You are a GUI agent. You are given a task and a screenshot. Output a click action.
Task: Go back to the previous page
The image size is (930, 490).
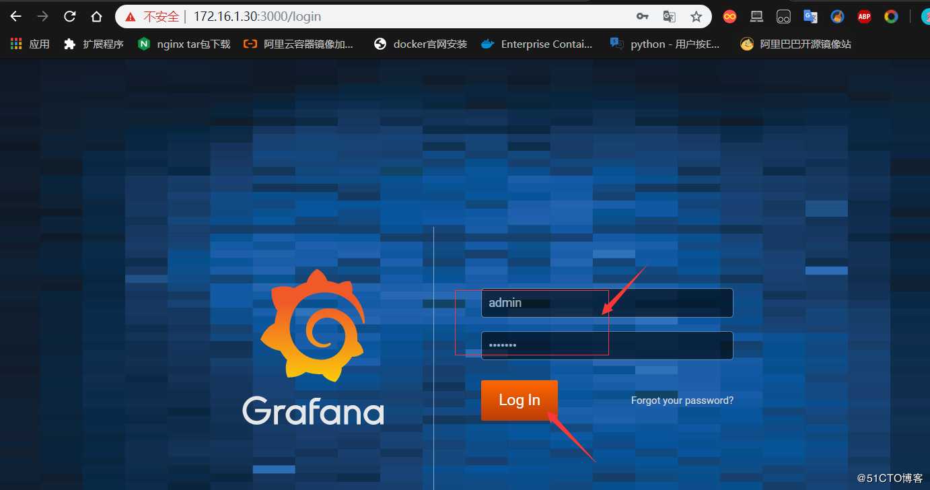tap(15, 16)
